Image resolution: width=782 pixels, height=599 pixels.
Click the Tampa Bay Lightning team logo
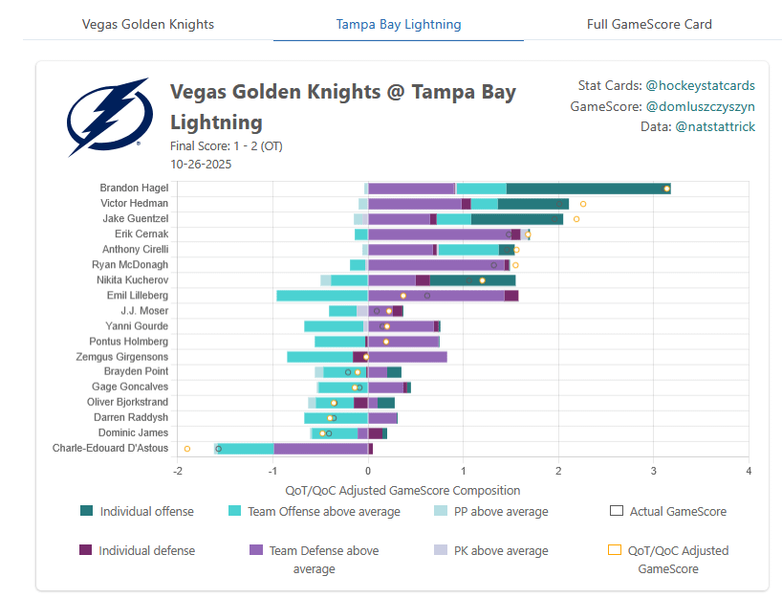pyautogui.click(x=108, y=115)
